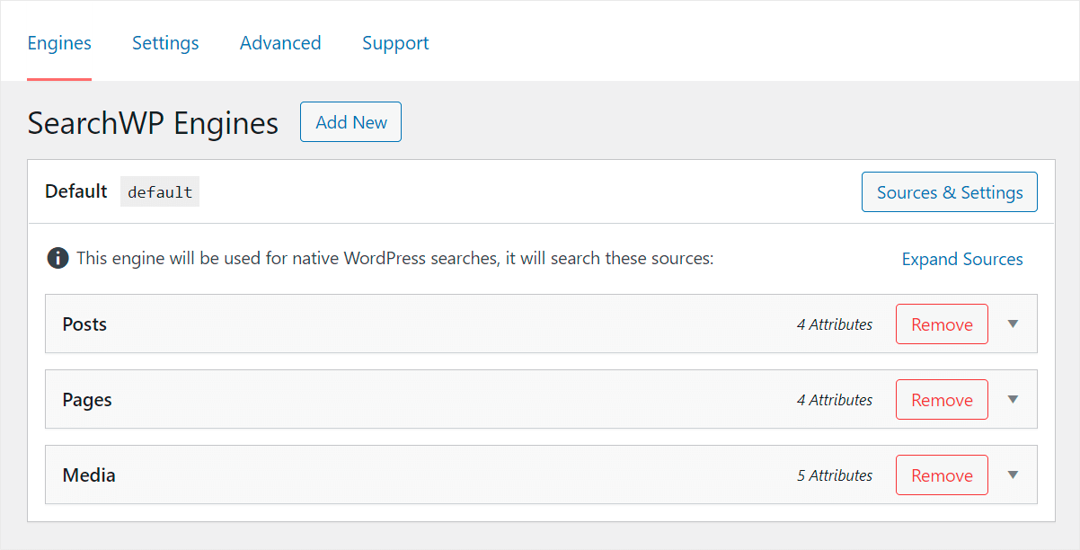The height and width of the screenshot is (550, 1080).
Task: Expand the Pages source arrow
Action: pos(1013,400)
